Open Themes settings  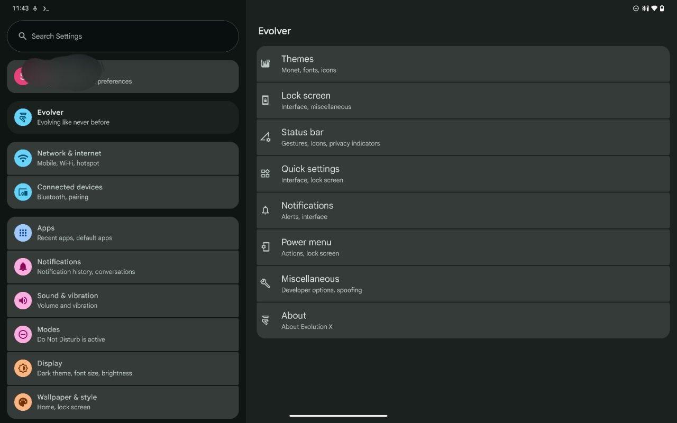point(463,64)
